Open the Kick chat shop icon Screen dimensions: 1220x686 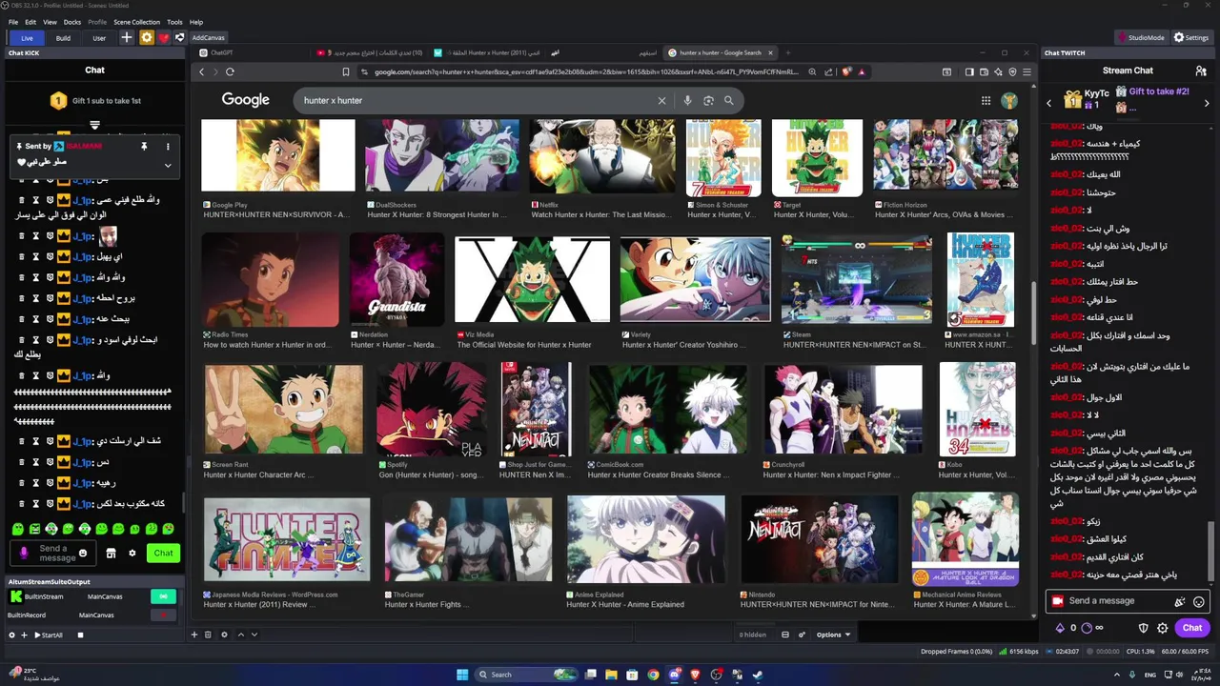[x=111, y=553]
